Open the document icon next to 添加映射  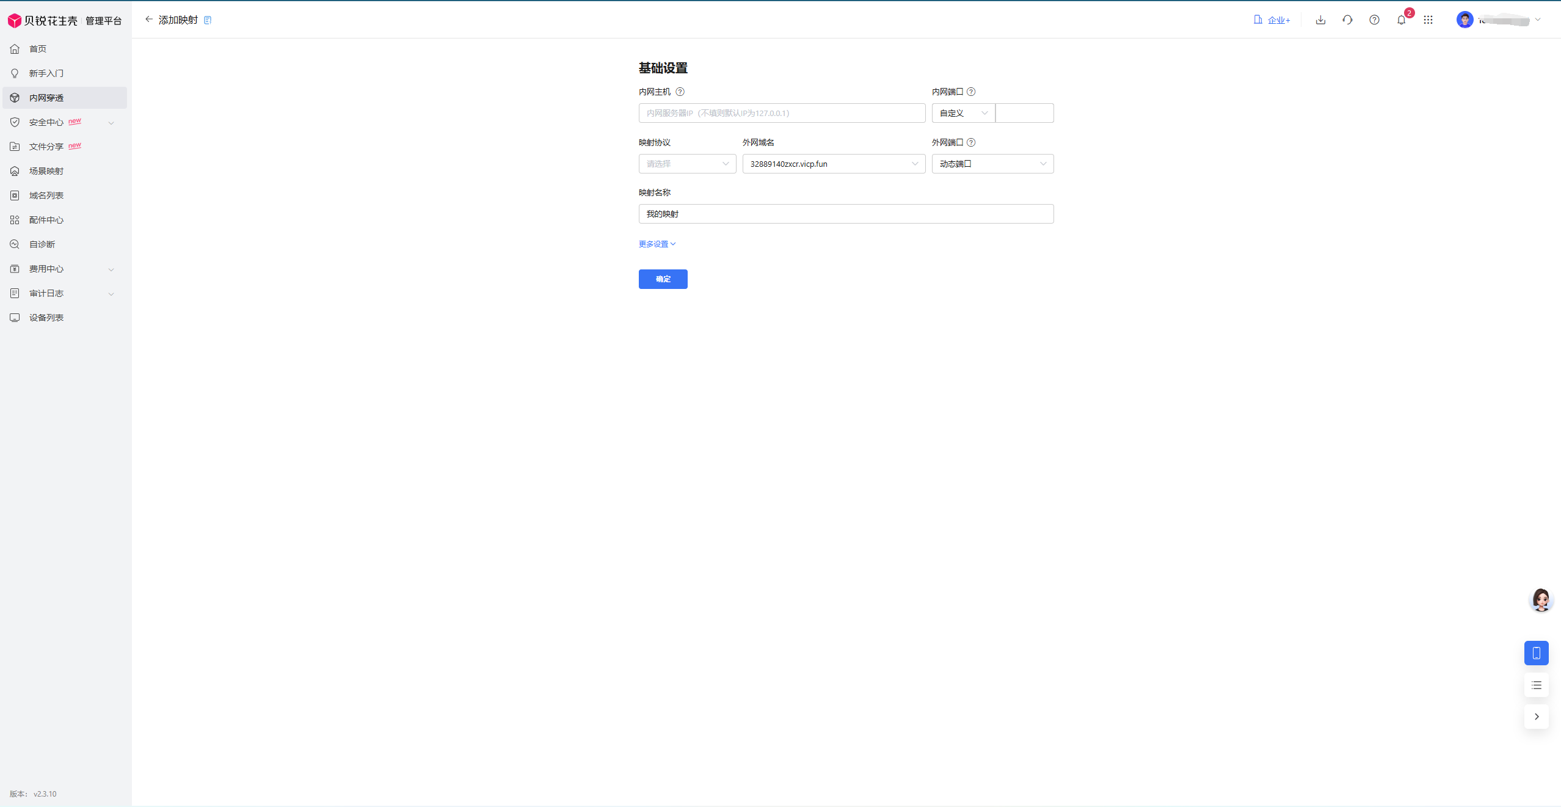[208, 20]
